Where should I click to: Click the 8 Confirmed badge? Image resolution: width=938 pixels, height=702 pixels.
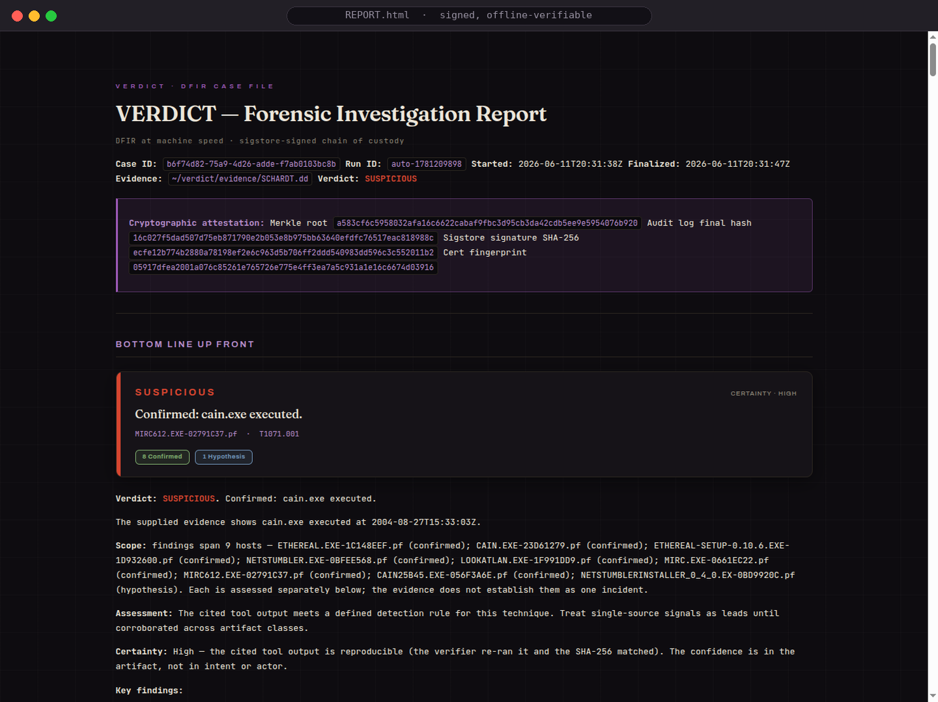(x=162, y=457)
